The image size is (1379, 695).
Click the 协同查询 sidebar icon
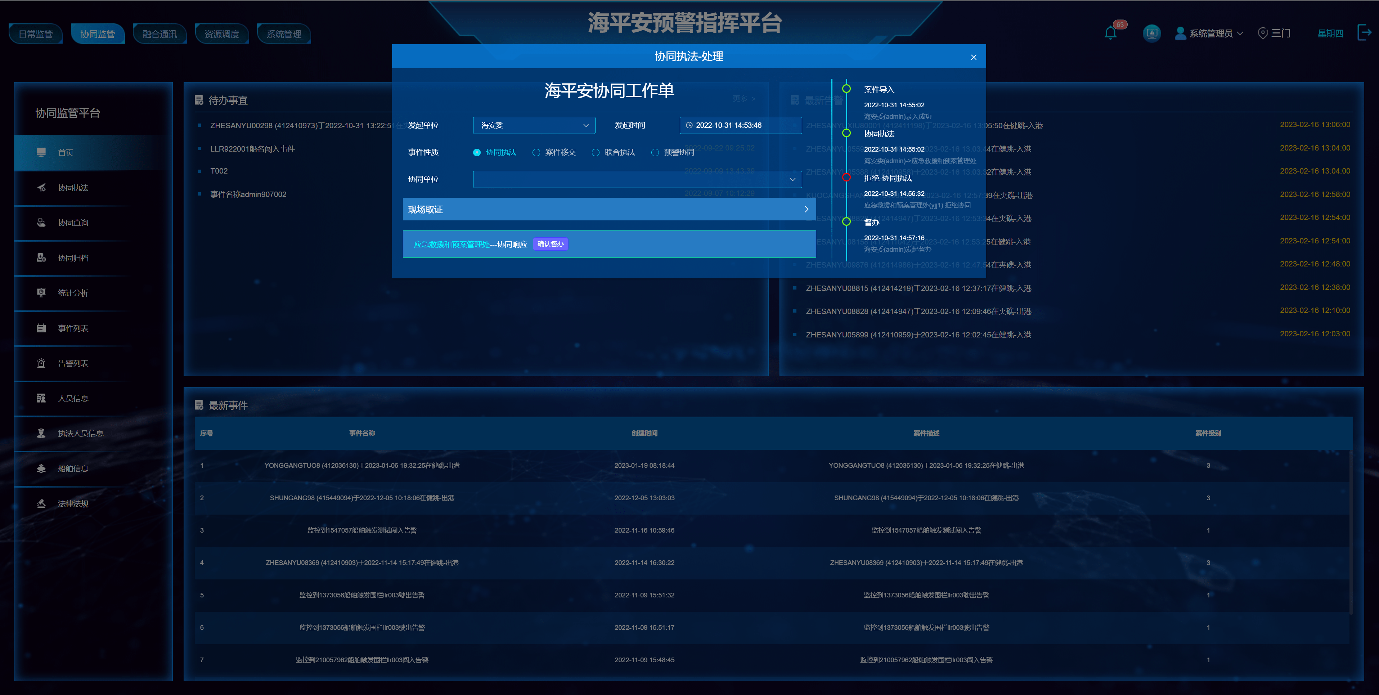(x=41, y=222)
